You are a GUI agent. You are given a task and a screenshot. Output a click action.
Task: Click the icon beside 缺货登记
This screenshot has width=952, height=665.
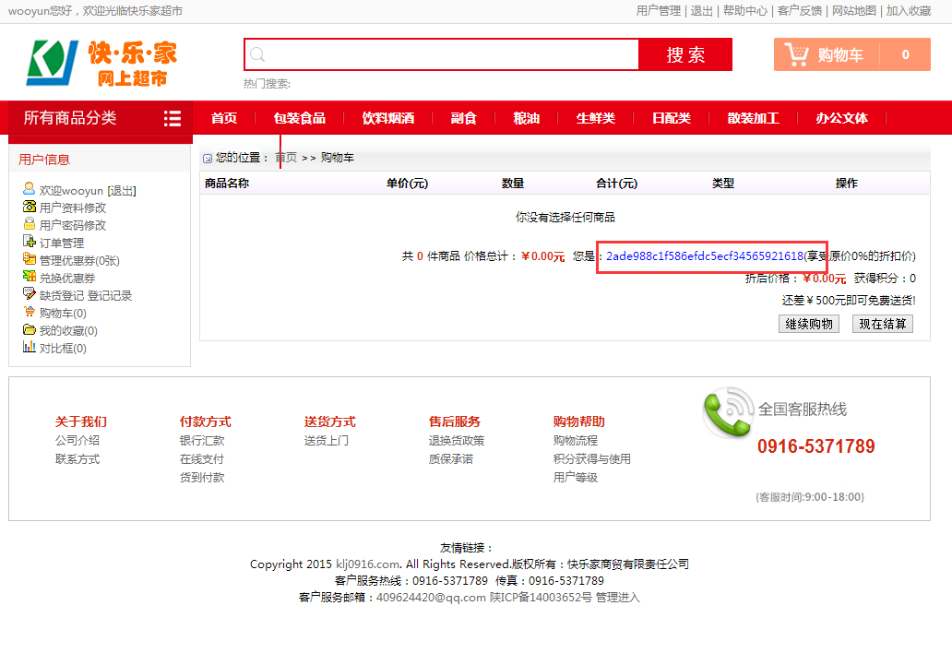coord(30,294)
